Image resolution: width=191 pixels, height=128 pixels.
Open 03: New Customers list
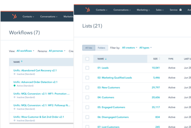109,87
